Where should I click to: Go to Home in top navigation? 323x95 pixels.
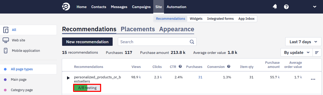pyautogui.click(x=81, y=7)
